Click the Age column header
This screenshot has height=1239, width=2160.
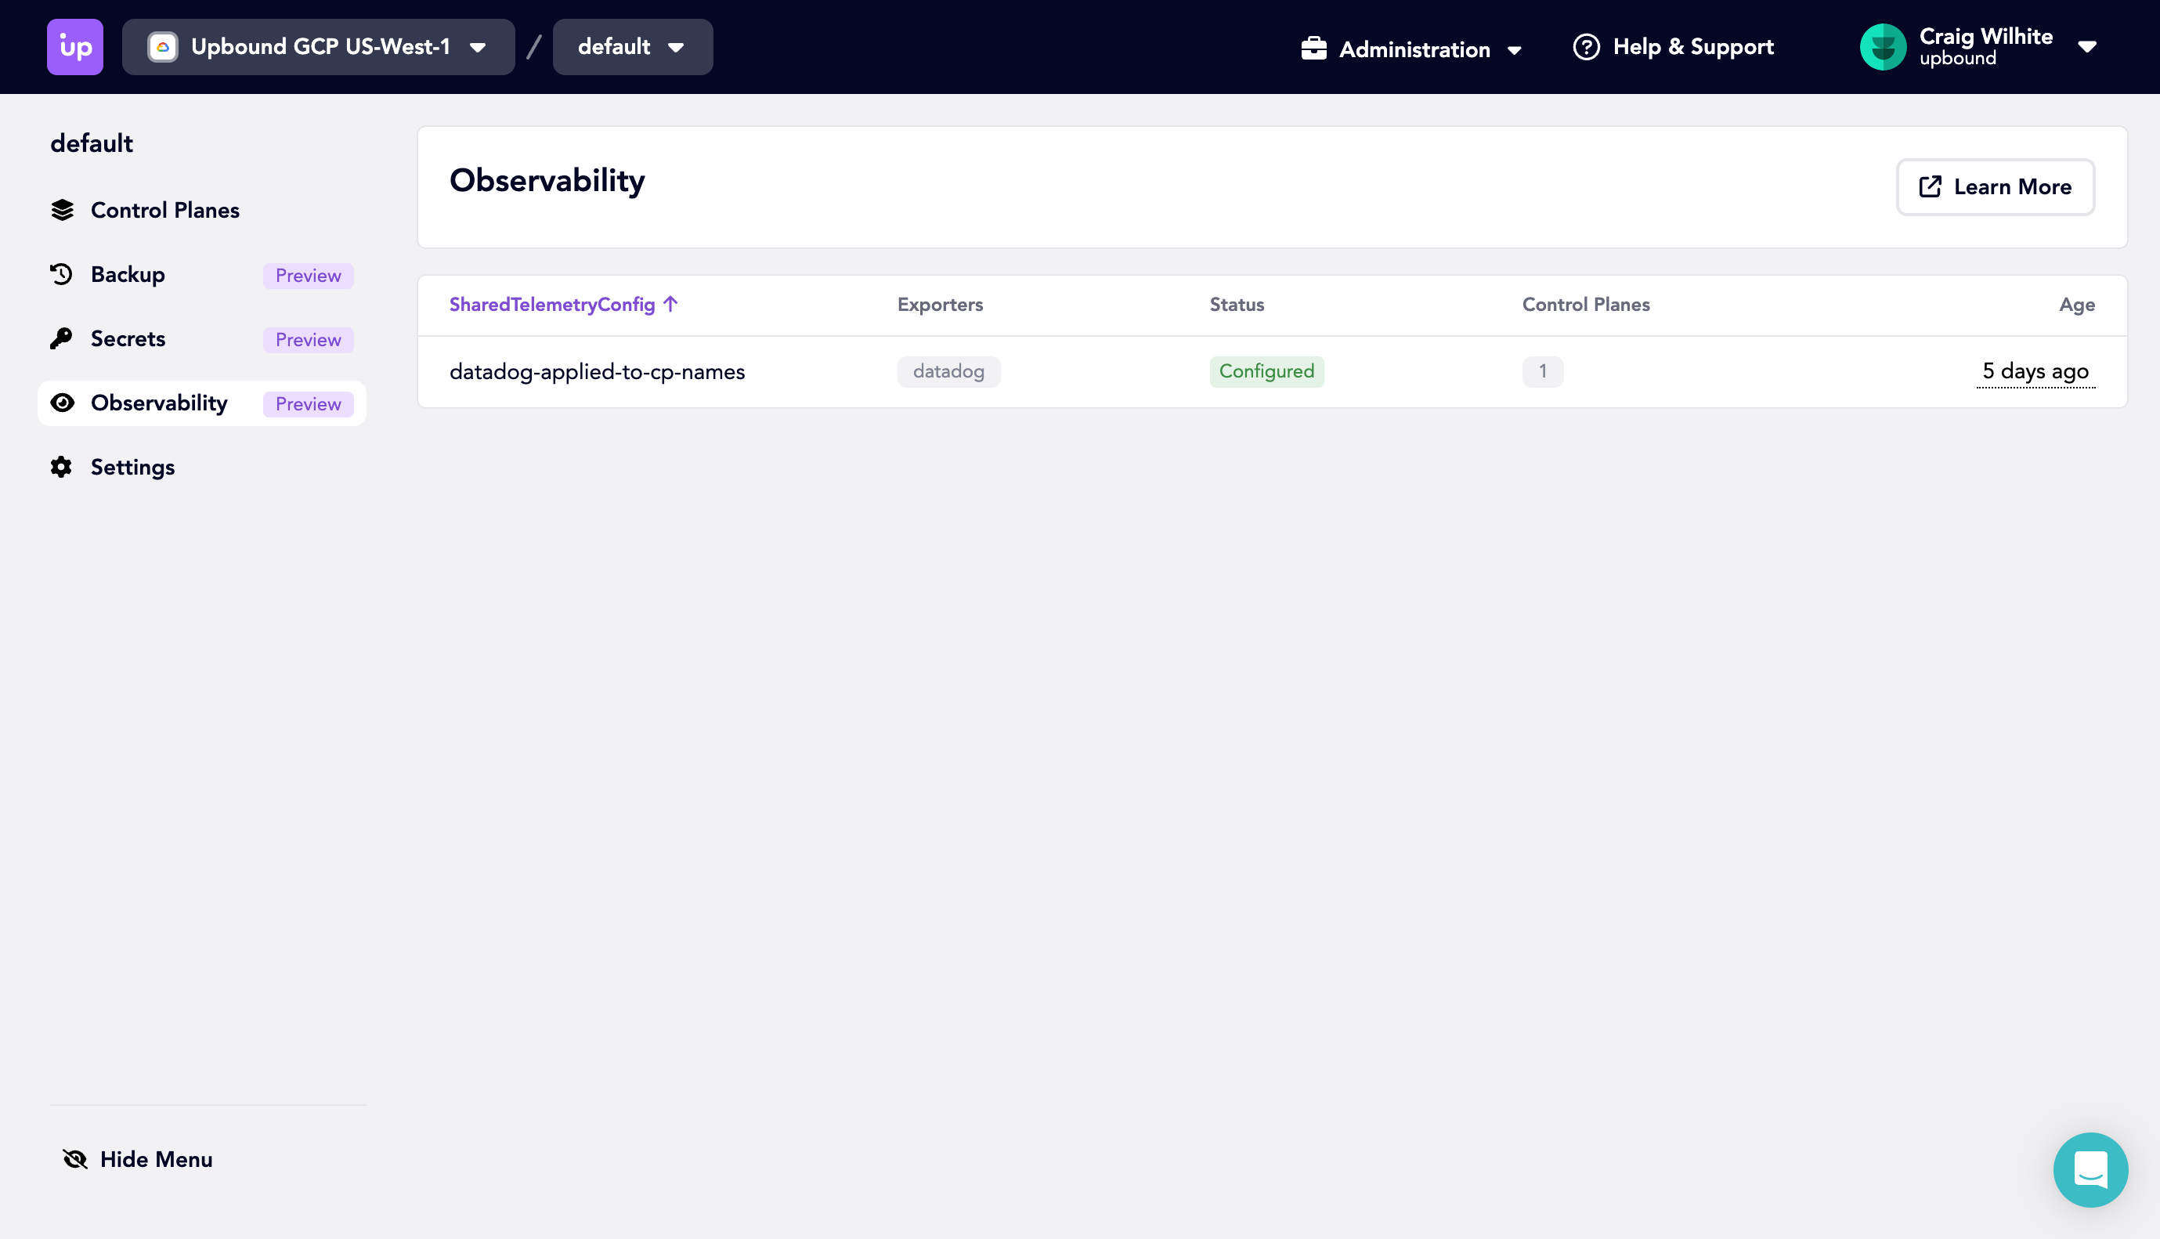click(x=2077, y=305)
